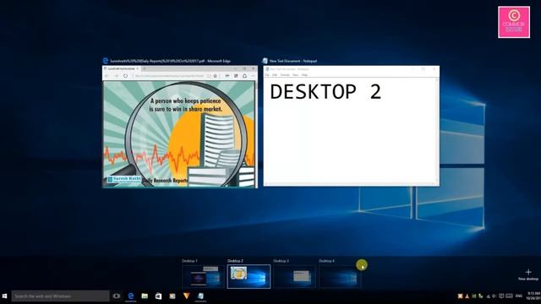Open the Store icon on the taskbar

click(x=158, y=296)
